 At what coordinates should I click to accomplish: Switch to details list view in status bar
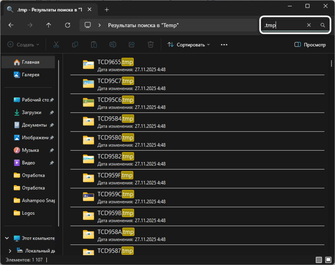[318, 260]
